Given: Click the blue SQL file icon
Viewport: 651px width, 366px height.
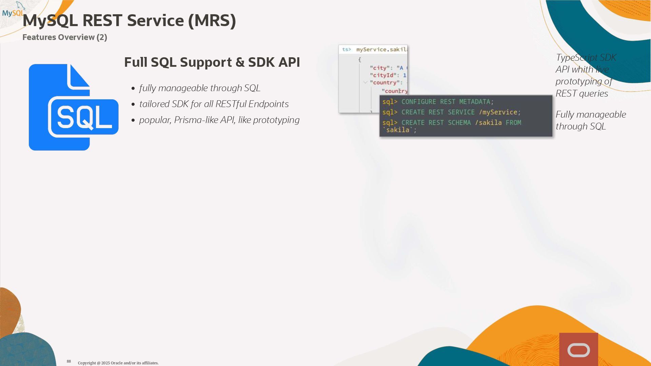Looking at the screenshot, I should (73, 107).
